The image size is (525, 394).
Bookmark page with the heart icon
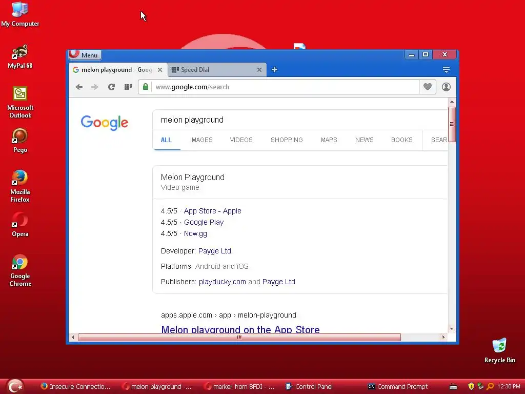[427, 87]
